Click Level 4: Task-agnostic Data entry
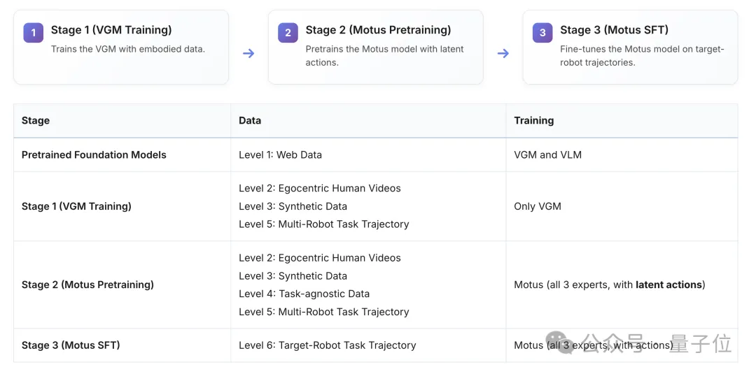The image size is (756, 374). click(x=304, y=294)
